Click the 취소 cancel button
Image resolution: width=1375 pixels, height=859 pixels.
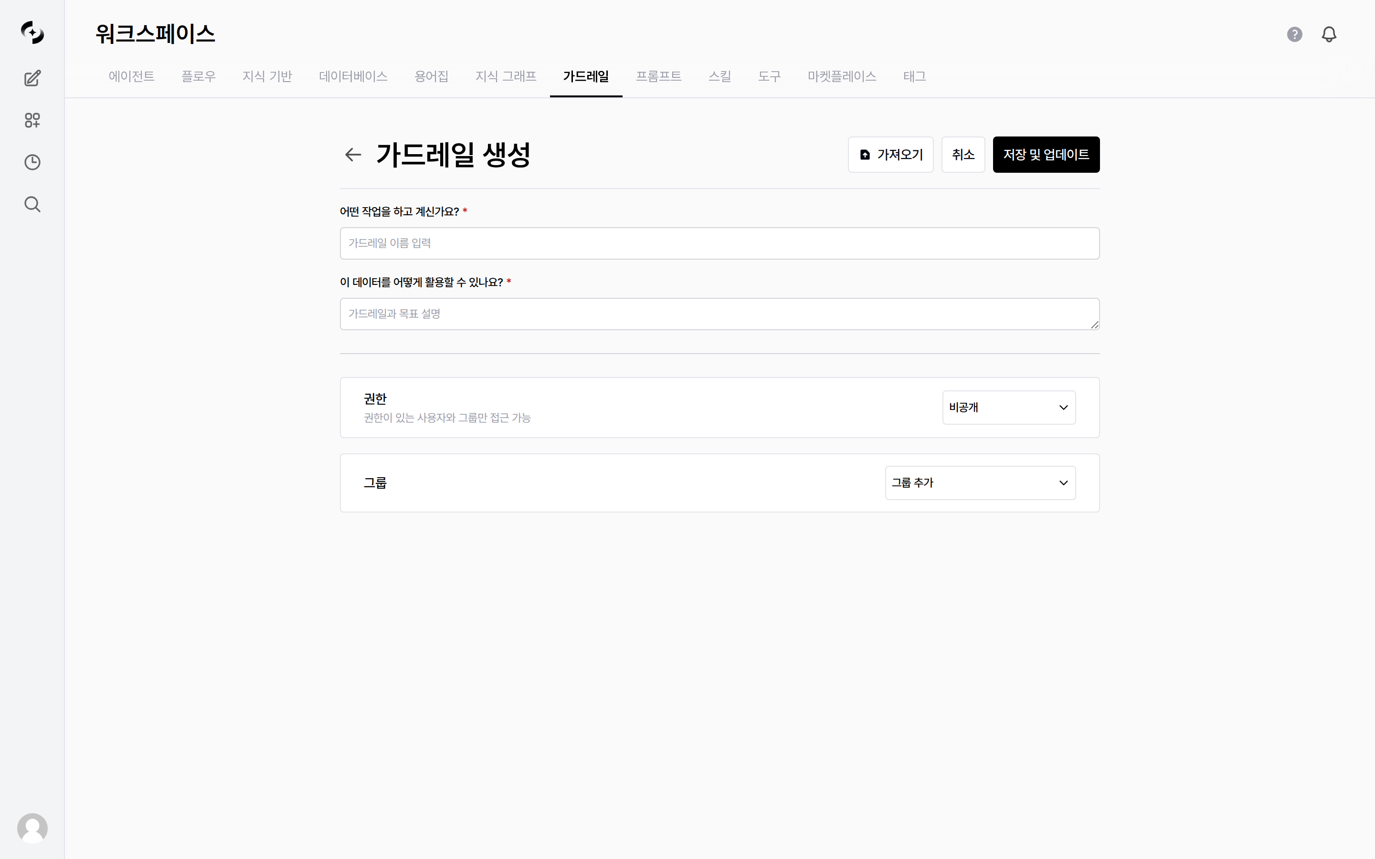click(963, 155)
